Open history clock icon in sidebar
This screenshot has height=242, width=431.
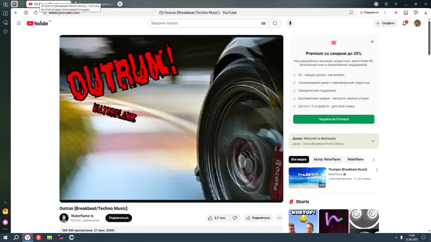5,32
